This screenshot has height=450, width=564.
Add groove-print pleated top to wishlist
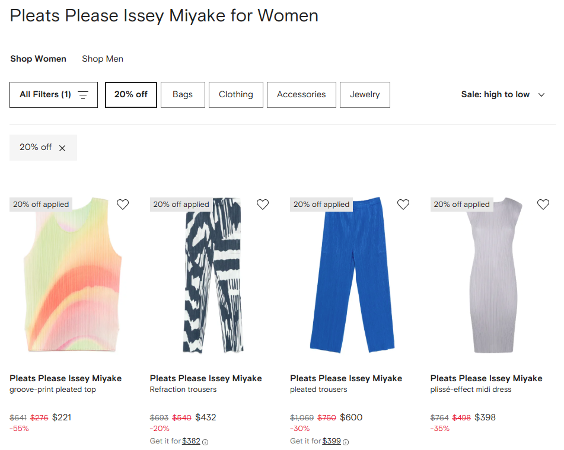coord(123,205)
